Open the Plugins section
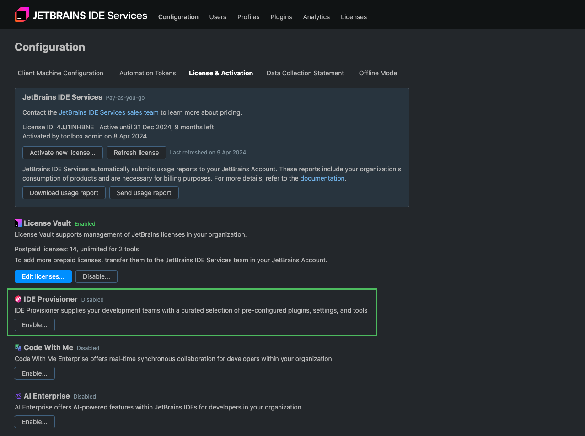This screenshot has height=436, width=585. click(x=281, y=17)
